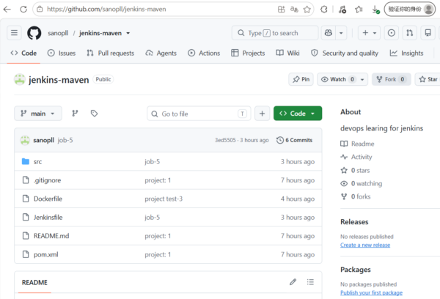Open browser extensions puzzle icon
Screen dimensions: 440x299
(324, 10)
